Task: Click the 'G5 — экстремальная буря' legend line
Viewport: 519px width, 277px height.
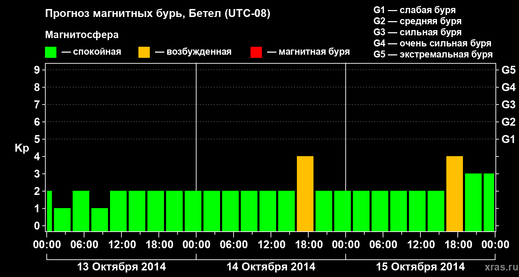Action: point(433,54)
